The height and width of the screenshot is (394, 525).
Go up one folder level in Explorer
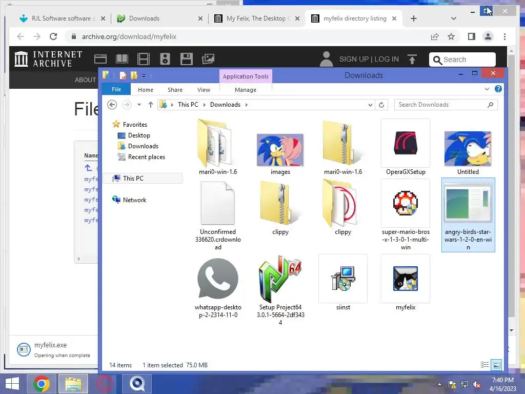(x=151, y=105)
